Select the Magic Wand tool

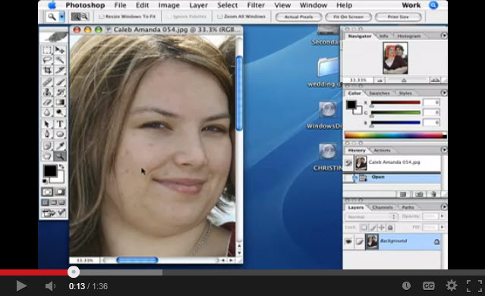pos(60,60)
